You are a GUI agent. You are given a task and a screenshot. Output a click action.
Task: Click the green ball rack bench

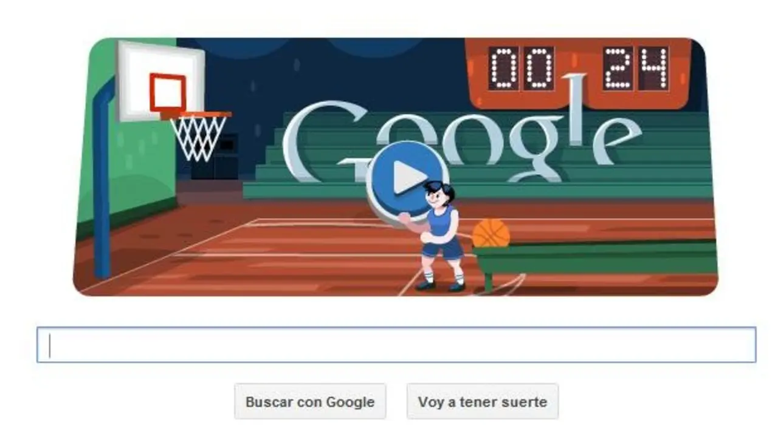coord(594,261)
